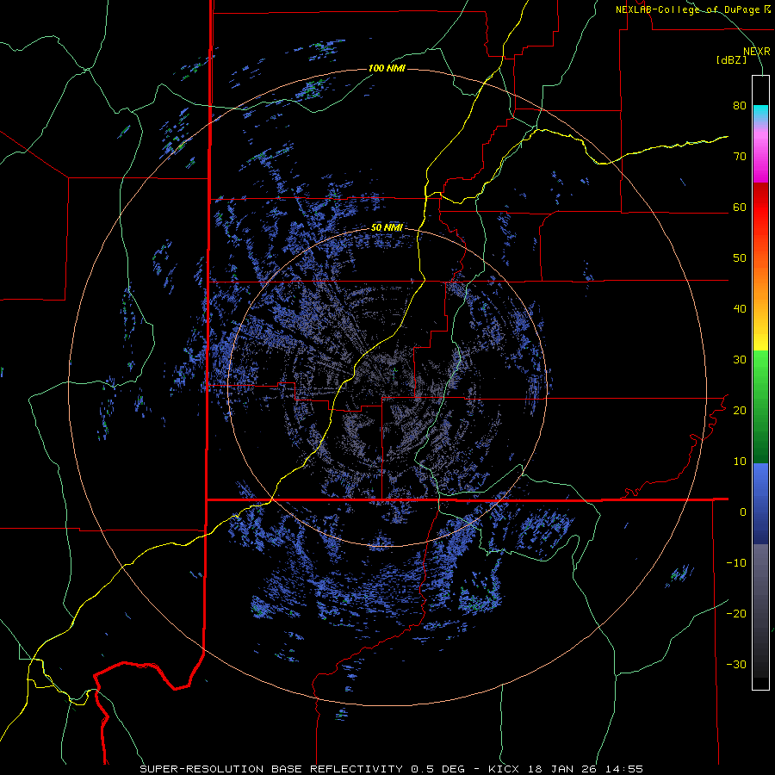The image size is (775, 775).
Task: Click the 10 value on the dBZ scale
Action: 740,462
